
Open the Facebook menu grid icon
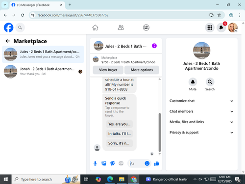click(210, 27)
